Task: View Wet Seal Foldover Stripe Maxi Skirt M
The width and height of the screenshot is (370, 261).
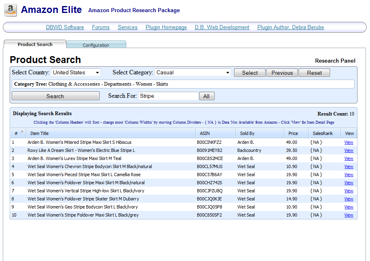Action: [349, 183]
